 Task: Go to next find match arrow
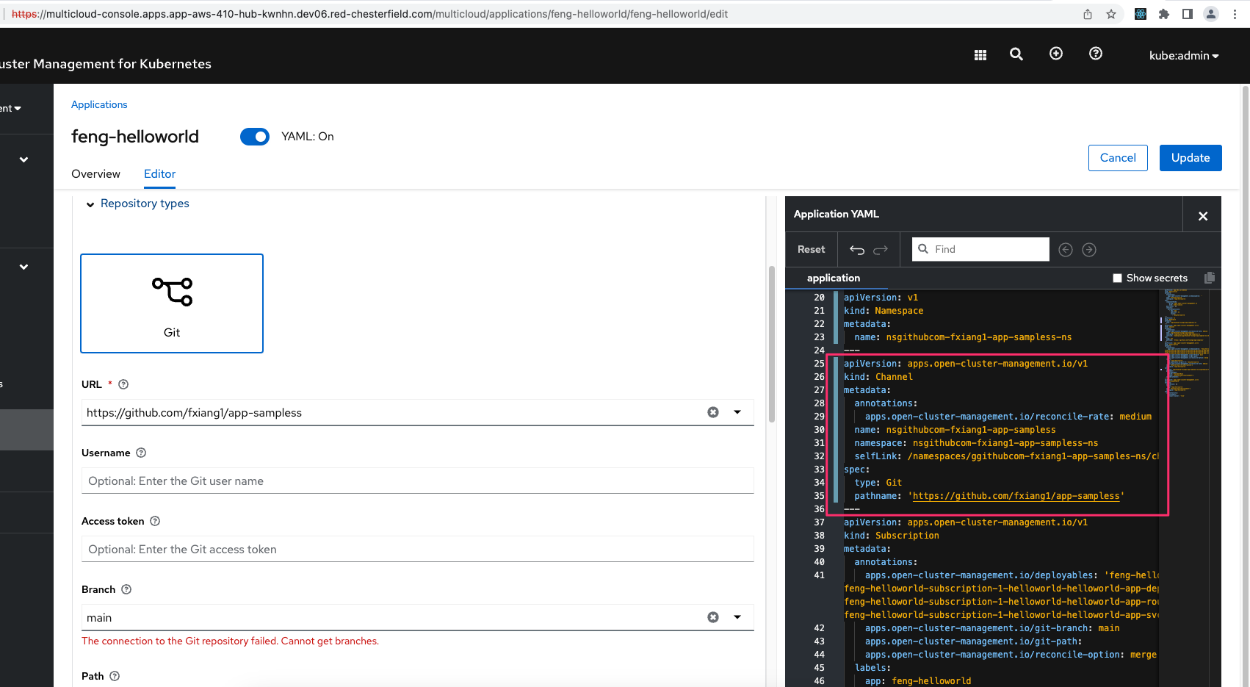pyautogui.click(x=1089, y=250)
